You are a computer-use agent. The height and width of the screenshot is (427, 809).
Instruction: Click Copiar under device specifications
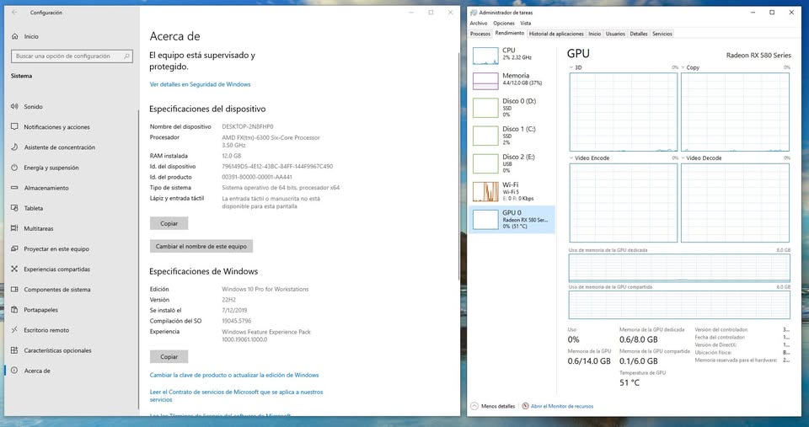tap(169, 223)
